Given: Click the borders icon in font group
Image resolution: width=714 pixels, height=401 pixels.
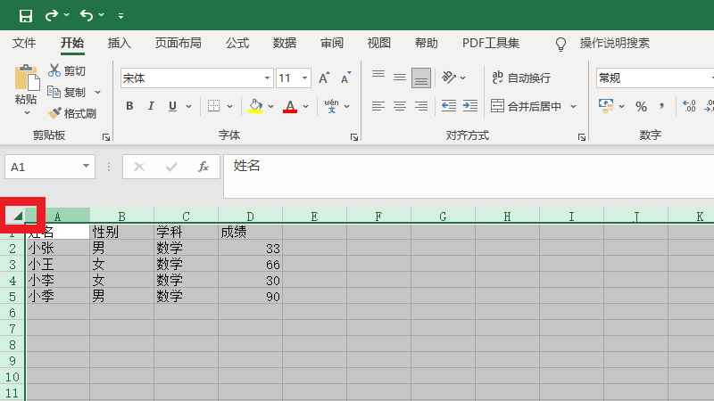Looking at the screenshot, I should pos(213,106).
